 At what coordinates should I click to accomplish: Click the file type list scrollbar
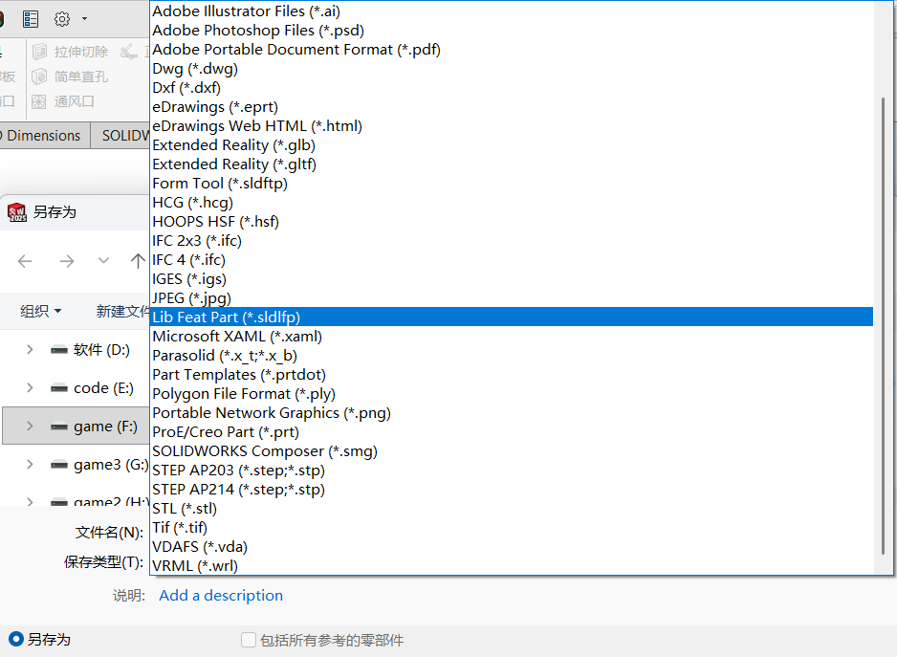tap(883, 326)
